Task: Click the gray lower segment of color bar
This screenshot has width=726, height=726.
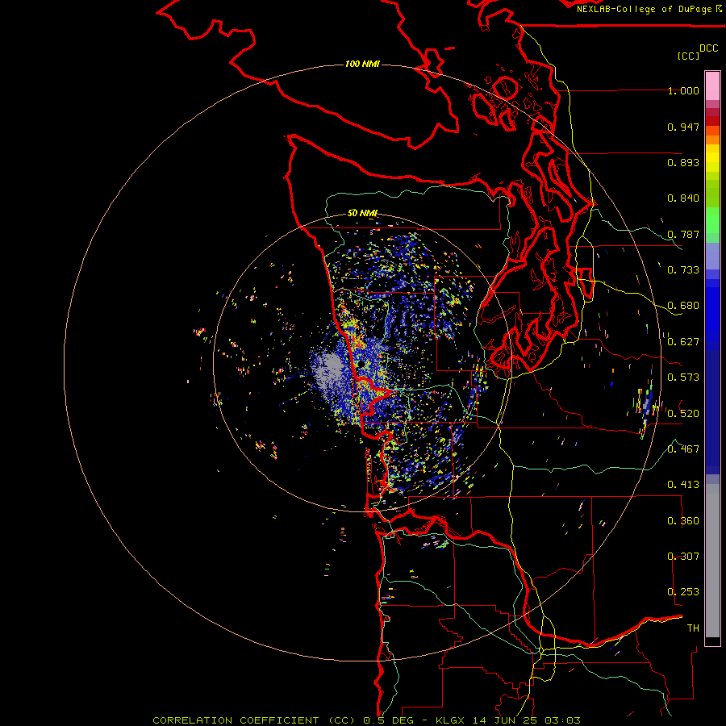Action: tap(712, 561)
